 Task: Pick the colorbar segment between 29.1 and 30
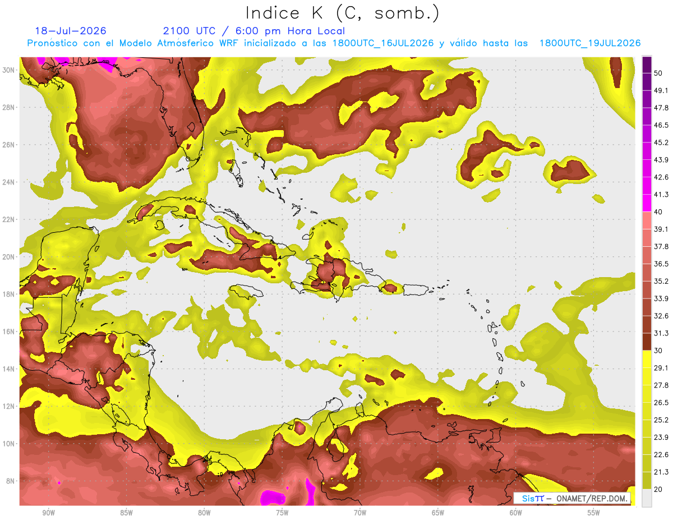(647, 359)
